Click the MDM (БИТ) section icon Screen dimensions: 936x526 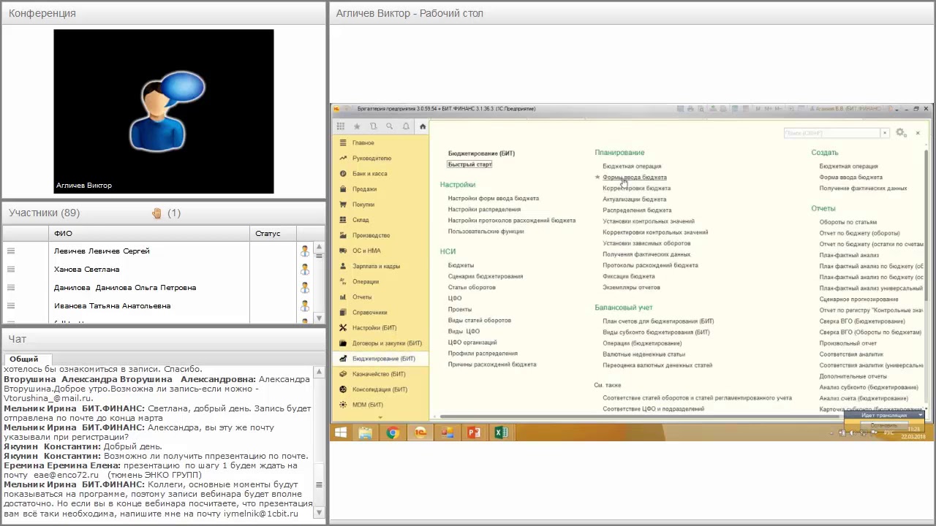point(343,405)
